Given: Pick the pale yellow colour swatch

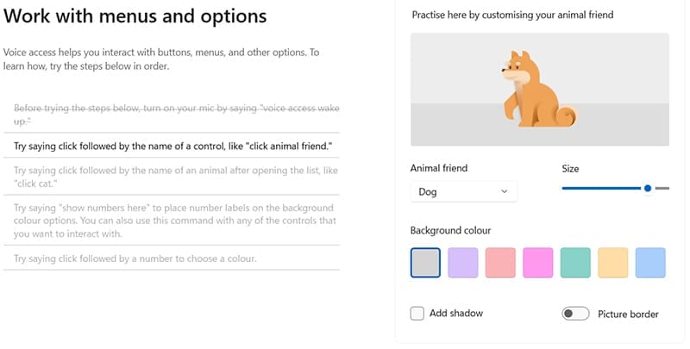Looking at the screenshot, I should [x=612, y=263].
